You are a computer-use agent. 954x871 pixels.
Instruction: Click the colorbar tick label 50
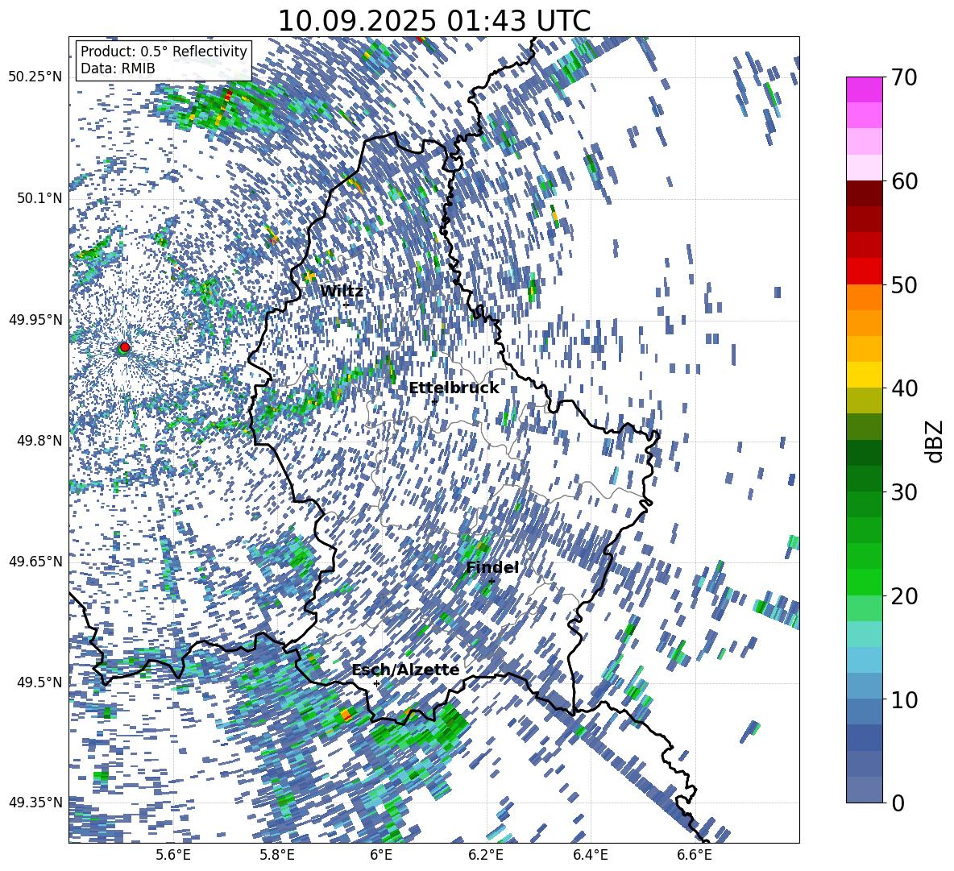tap(904, 285)
